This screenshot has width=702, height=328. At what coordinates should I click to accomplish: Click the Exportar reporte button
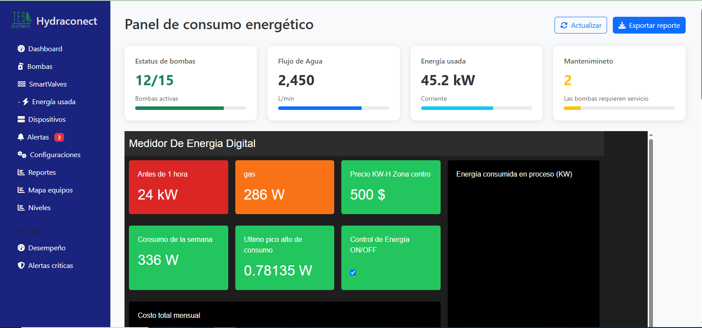pyautogui.click(x=649, y=25)
